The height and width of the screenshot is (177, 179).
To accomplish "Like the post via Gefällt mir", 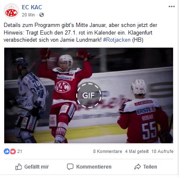I will point(32,167).
